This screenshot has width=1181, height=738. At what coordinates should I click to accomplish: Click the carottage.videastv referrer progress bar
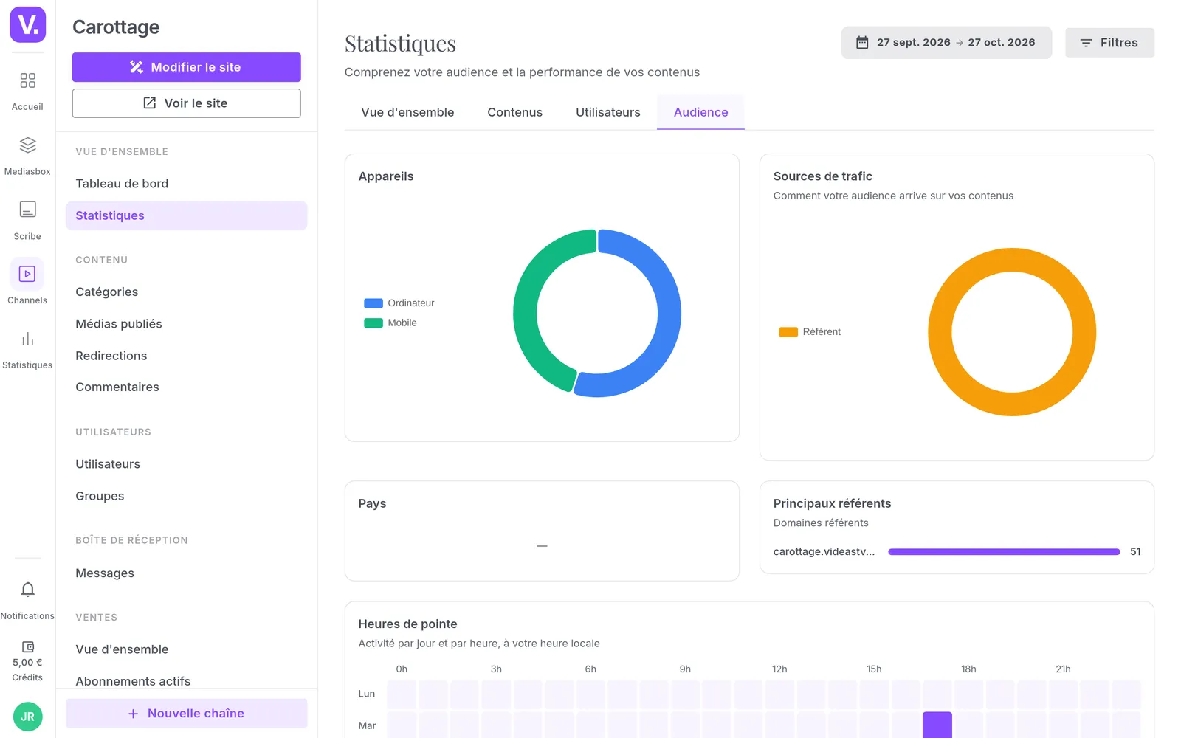tap(1004, 552)
